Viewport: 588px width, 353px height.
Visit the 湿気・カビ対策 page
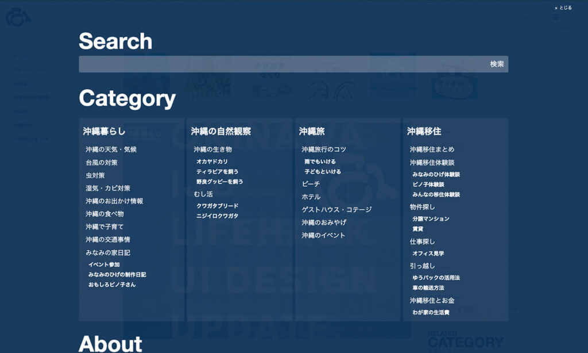(108, 189)
